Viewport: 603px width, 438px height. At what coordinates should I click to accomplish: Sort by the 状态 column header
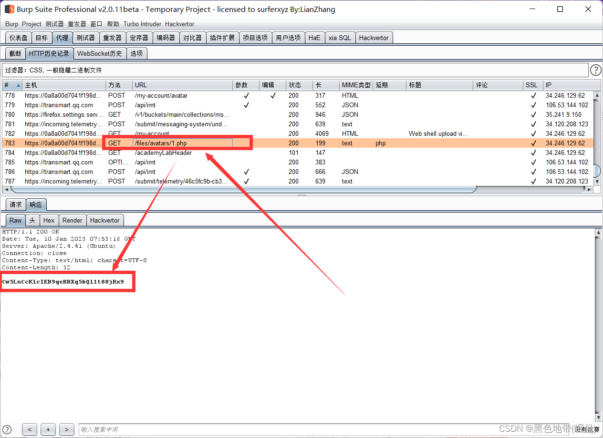pos(300,85)
